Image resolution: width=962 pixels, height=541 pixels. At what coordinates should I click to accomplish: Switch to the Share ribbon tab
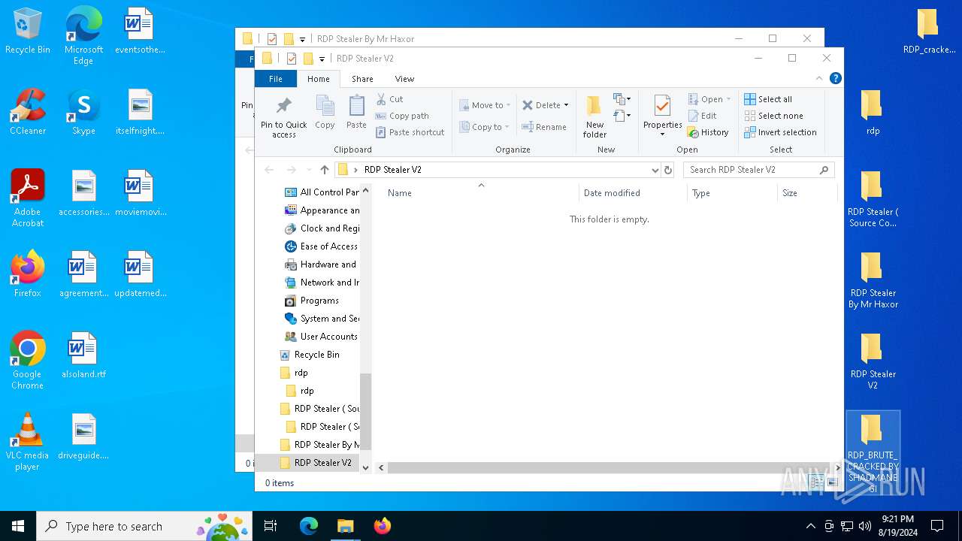click(x=362, y=79)
